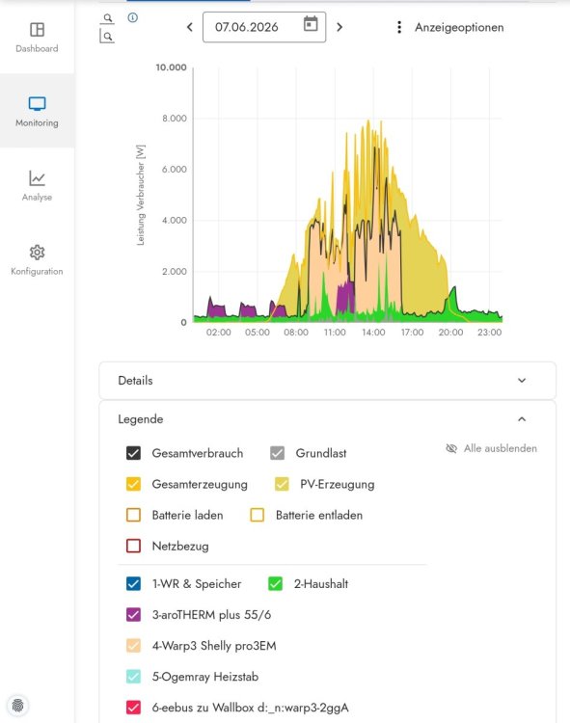This screenshot has width=570, height=723.
Task: Click the Analyse label in sidebar
Action: (x=37, y=197)
